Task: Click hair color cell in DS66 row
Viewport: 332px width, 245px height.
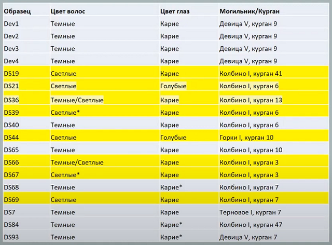Action: point(77,162)
